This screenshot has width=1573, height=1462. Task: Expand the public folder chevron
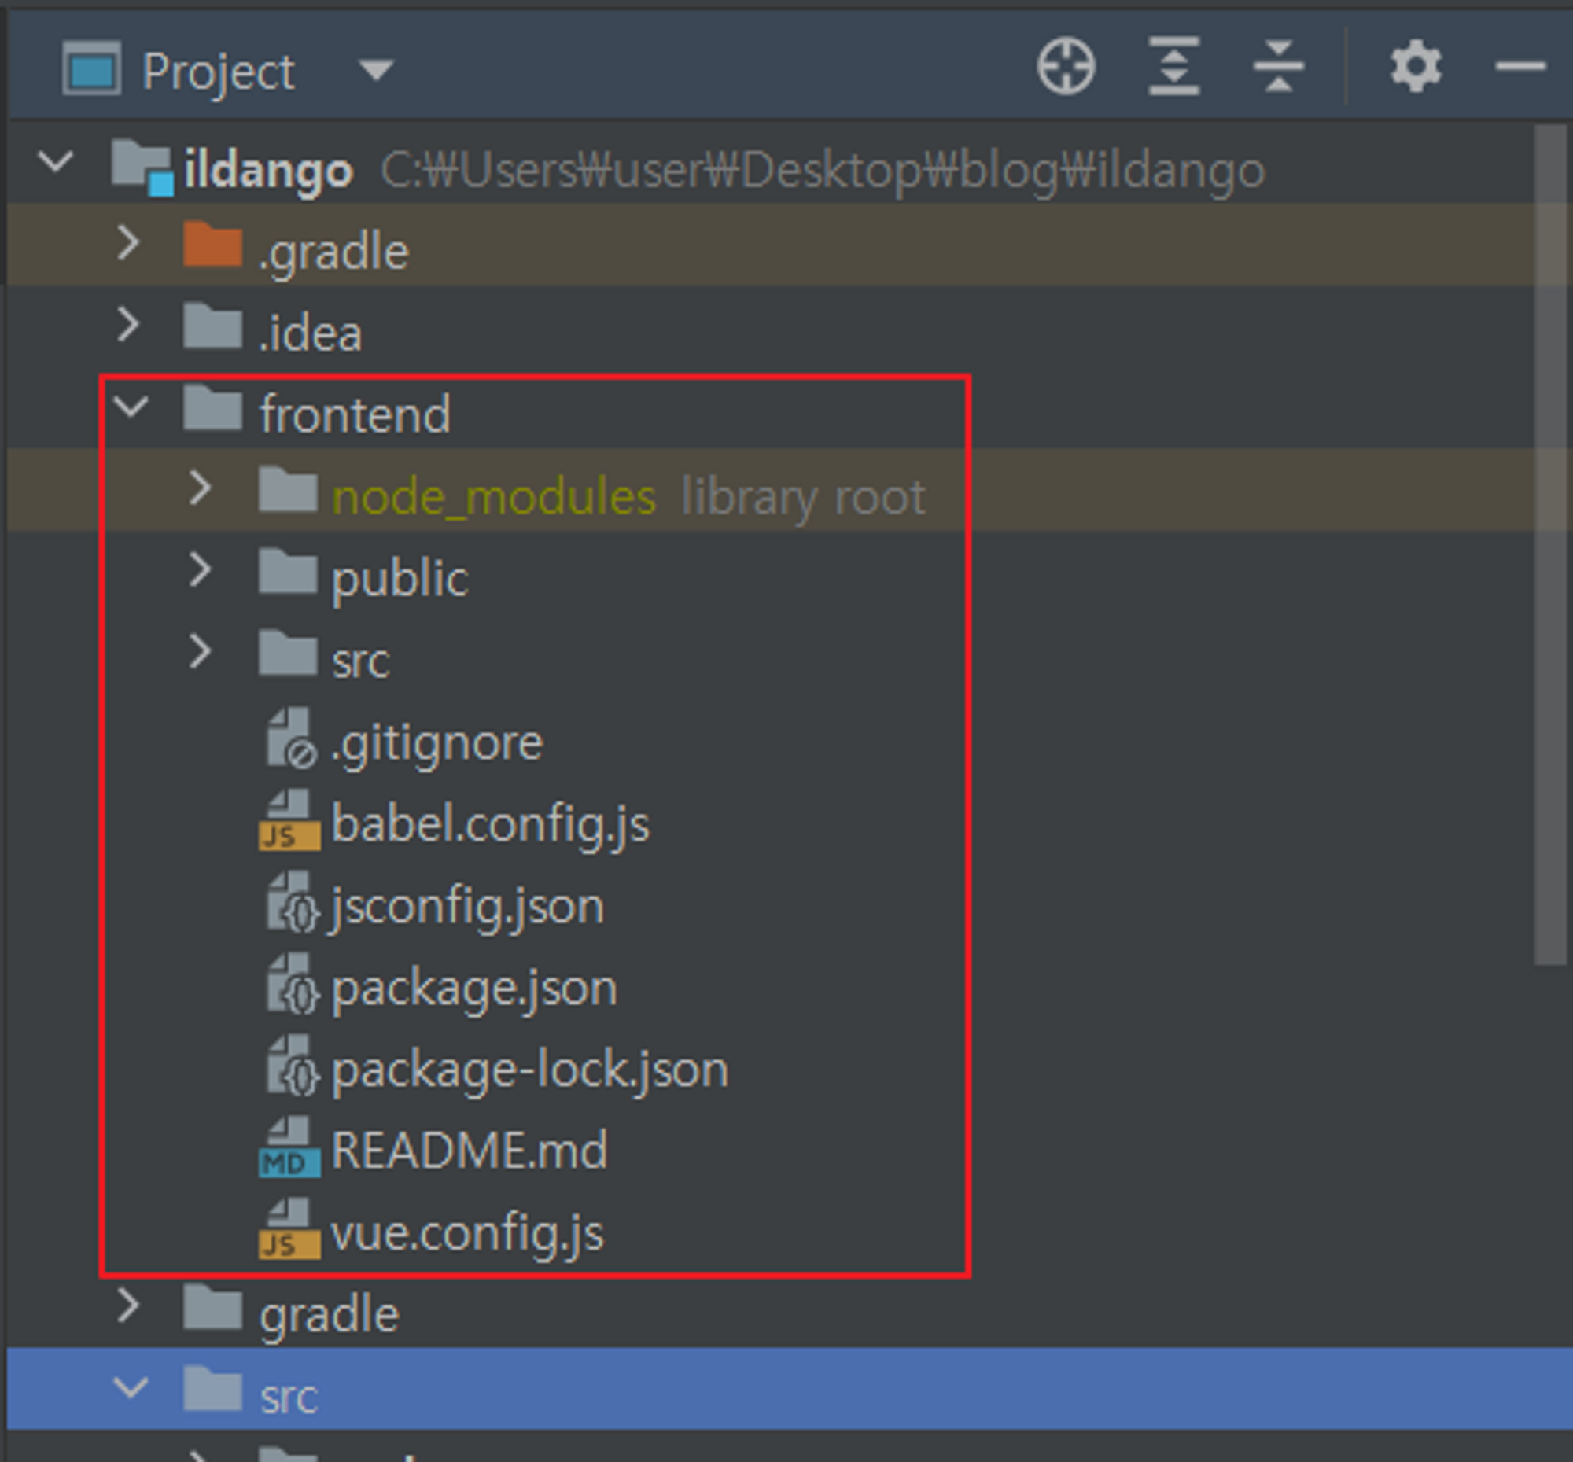(201, 570)
